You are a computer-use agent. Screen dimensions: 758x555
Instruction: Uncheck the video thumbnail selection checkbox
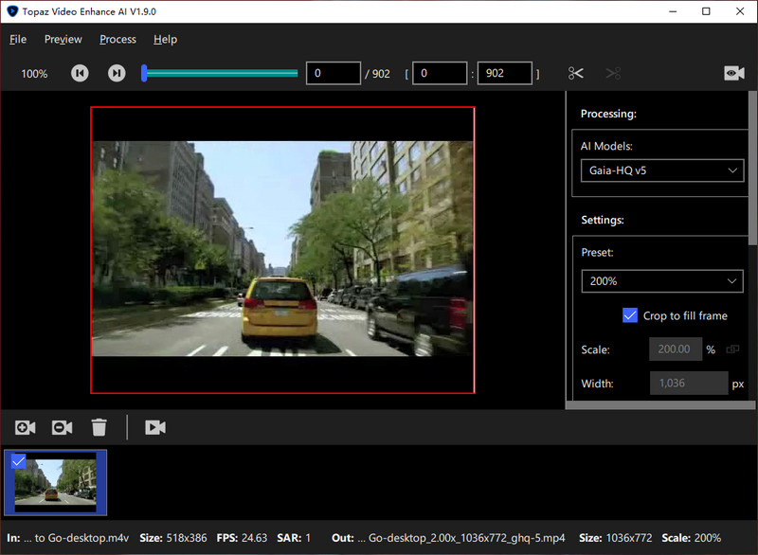[x=18, y=461]
